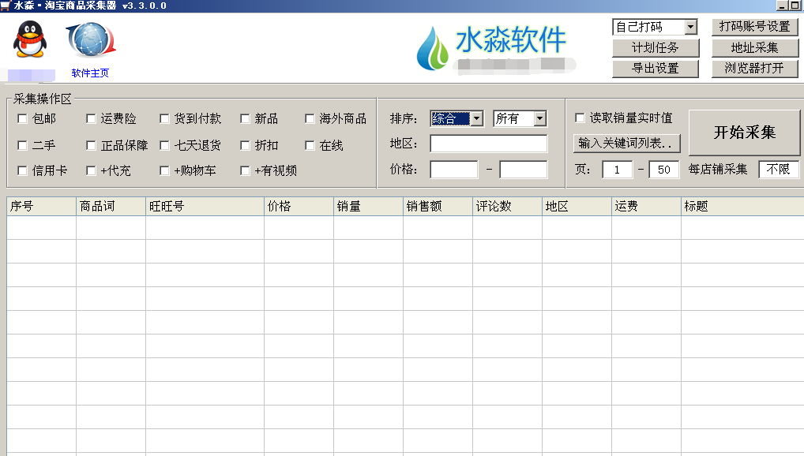This screenshot has width=804, height=456.
Task: Sort by the 价格 column header
Action: pos(299,207)
